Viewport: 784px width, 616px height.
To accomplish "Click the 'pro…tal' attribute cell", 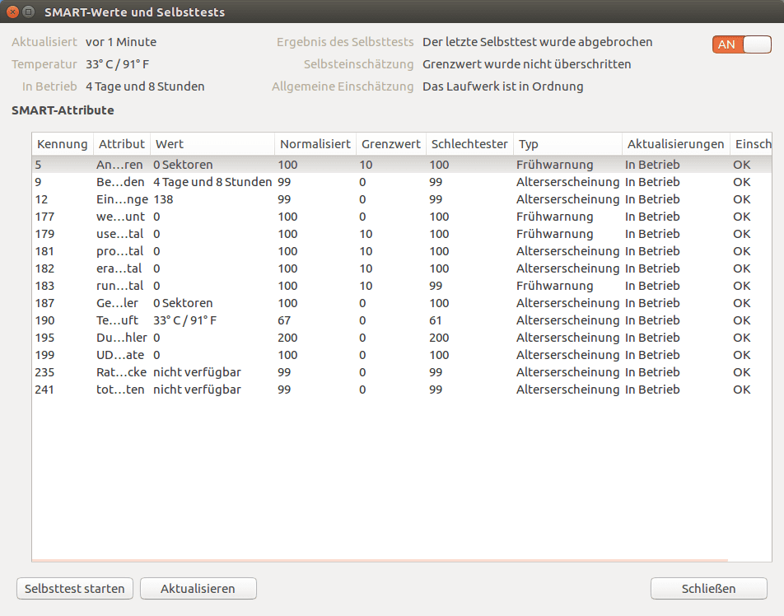I will point(120,251).
